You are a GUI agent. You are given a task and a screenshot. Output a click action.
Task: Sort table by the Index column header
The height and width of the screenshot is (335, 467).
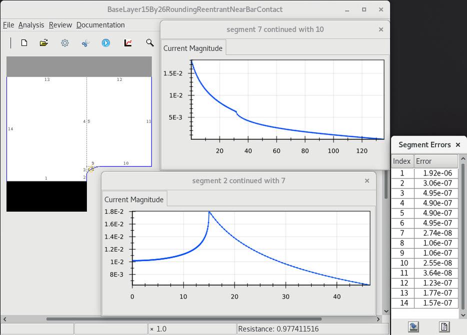(x=402, y=161)
